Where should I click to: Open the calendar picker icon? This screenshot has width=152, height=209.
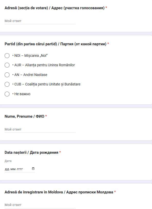coord(33,169)
